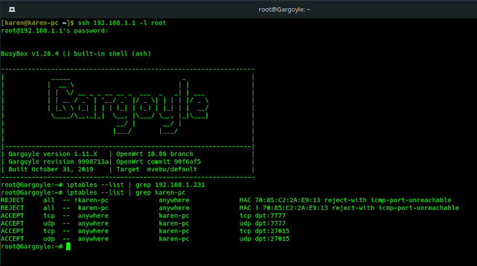Click the 'tcp dpt:27015' text

(264, 231)
